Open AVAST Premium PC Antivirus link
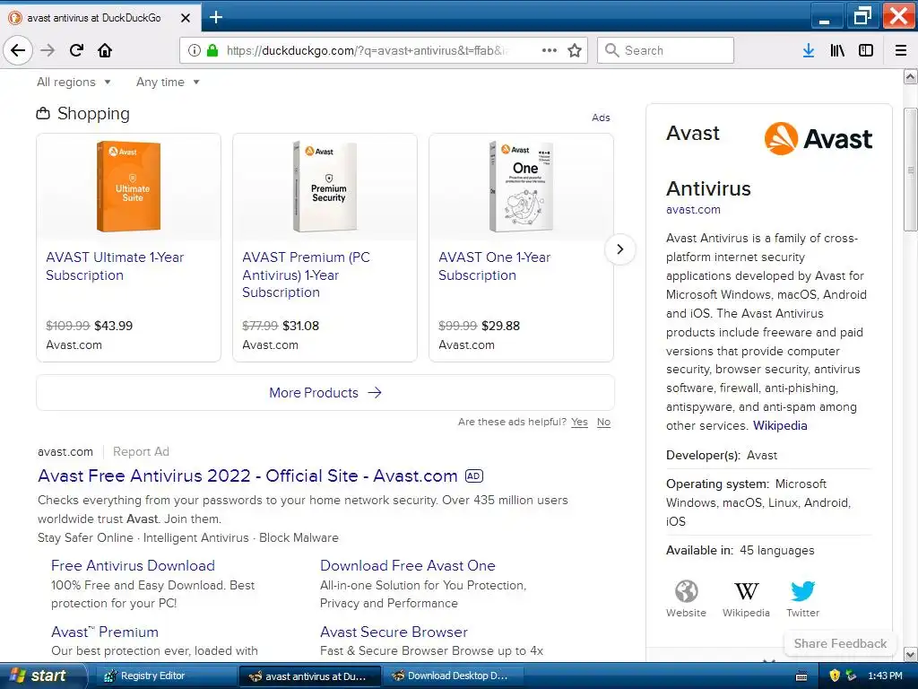This screenshot has width=918, height=689. (307, 275)
